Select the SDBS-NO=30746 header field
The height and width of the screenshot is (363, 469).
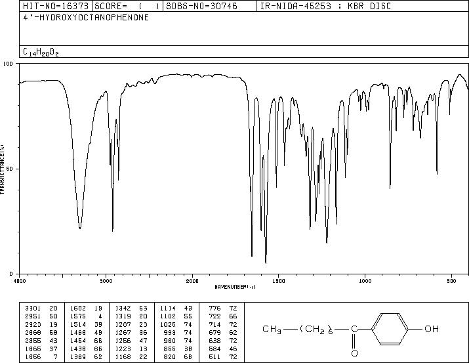point(209,6)
